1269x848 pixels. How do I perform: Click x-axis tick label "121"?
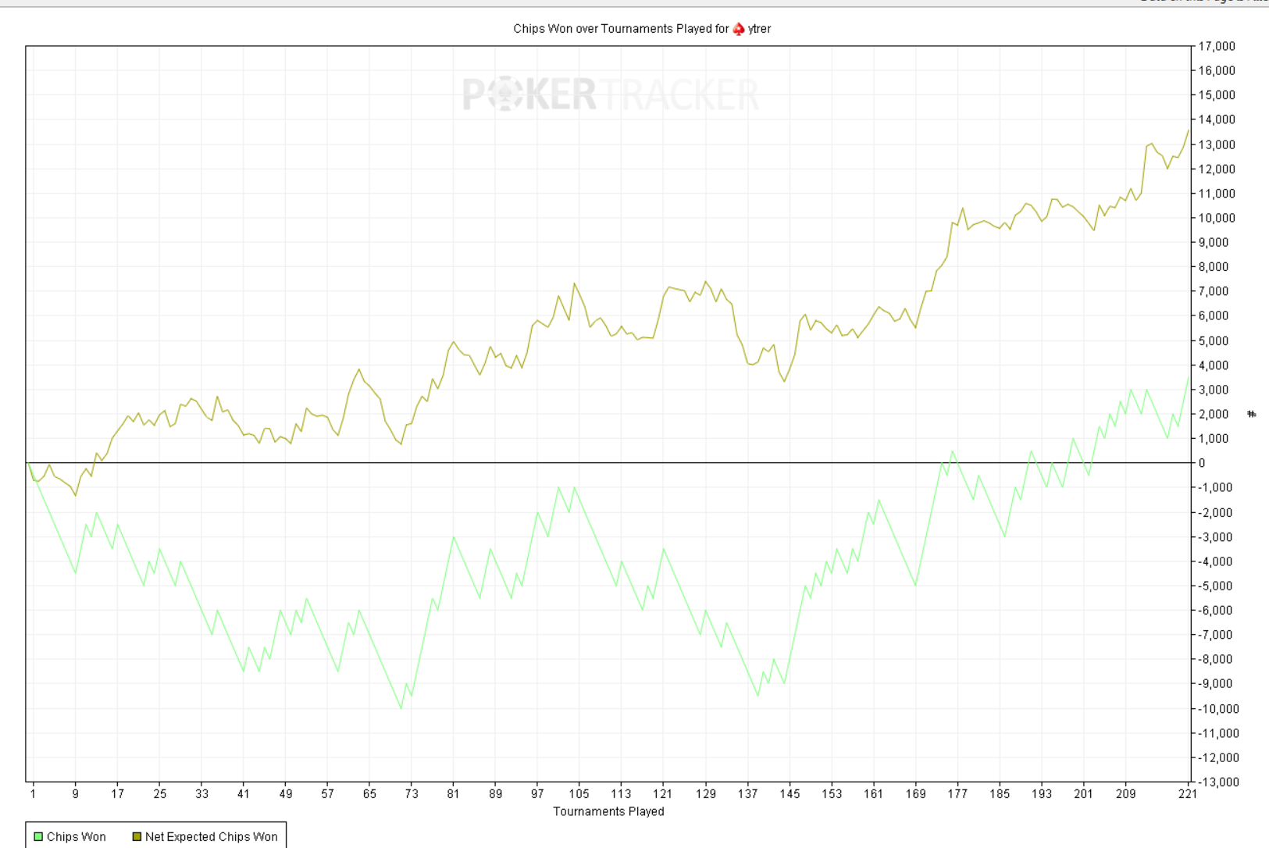[664, 794]
